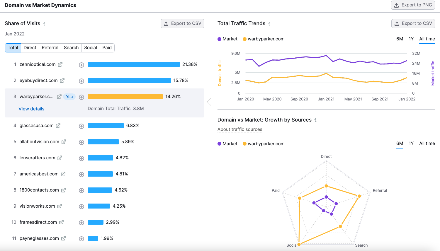Click Export to PNG button
Viewport: 440px width, 251px height.
point(413,5)
